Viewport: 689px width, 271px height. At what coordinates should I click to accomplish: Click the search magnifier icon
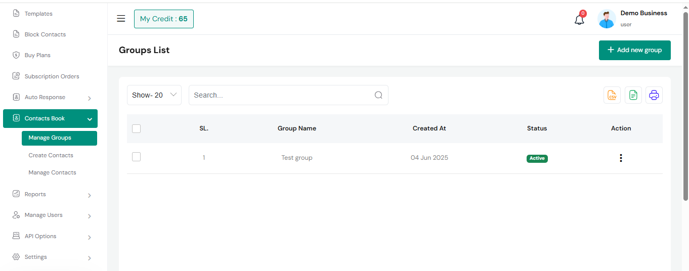pyautogui.click(x=378, y=95)
